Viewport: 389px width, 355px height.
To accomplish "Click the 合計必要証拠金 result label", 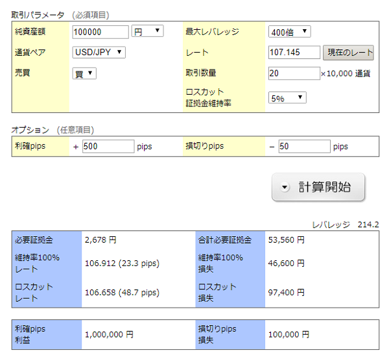I will pyautogui.click(x=225, y=239).
